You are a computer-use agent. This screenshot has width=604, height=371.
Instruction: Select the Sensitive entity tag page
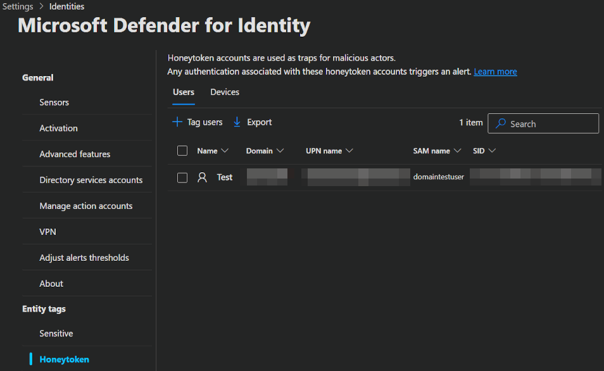point(56,334)
